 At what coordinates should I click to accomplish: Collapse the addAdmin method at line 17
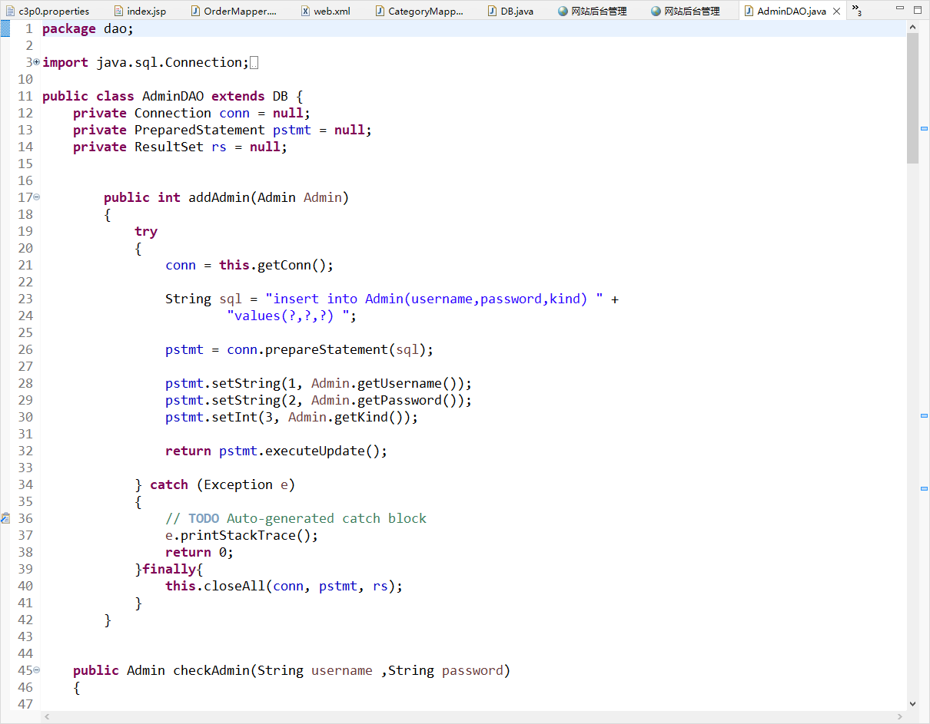(37, 197)
